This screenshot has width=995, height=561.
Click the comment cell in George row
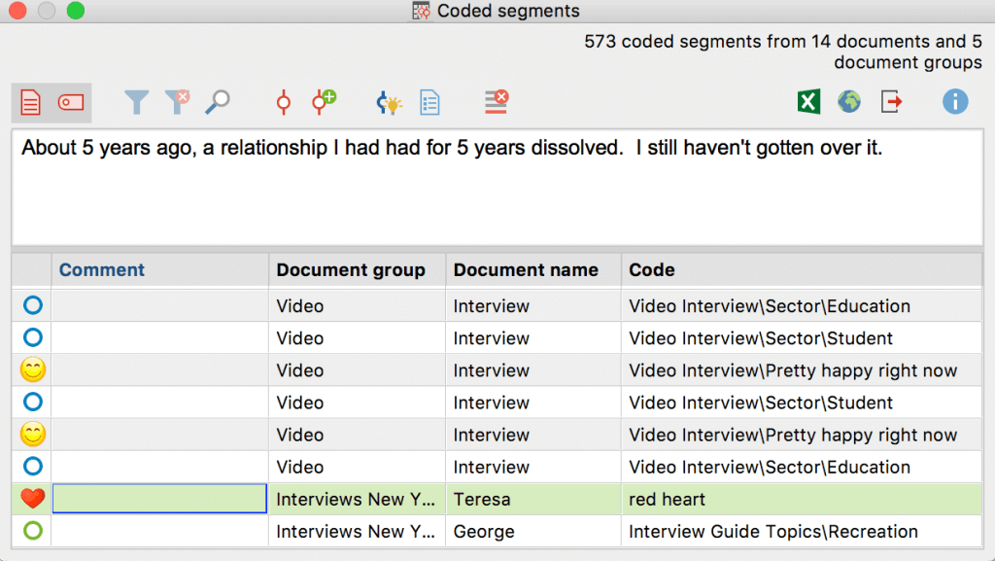tap(160, 531)
